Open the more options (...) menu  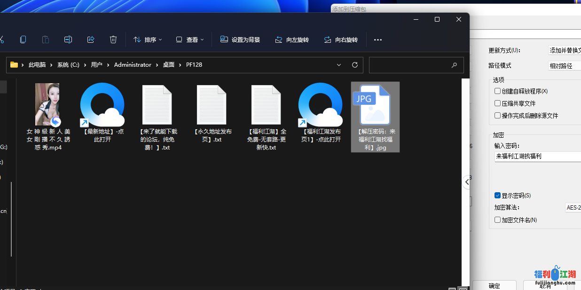[378, 39]
